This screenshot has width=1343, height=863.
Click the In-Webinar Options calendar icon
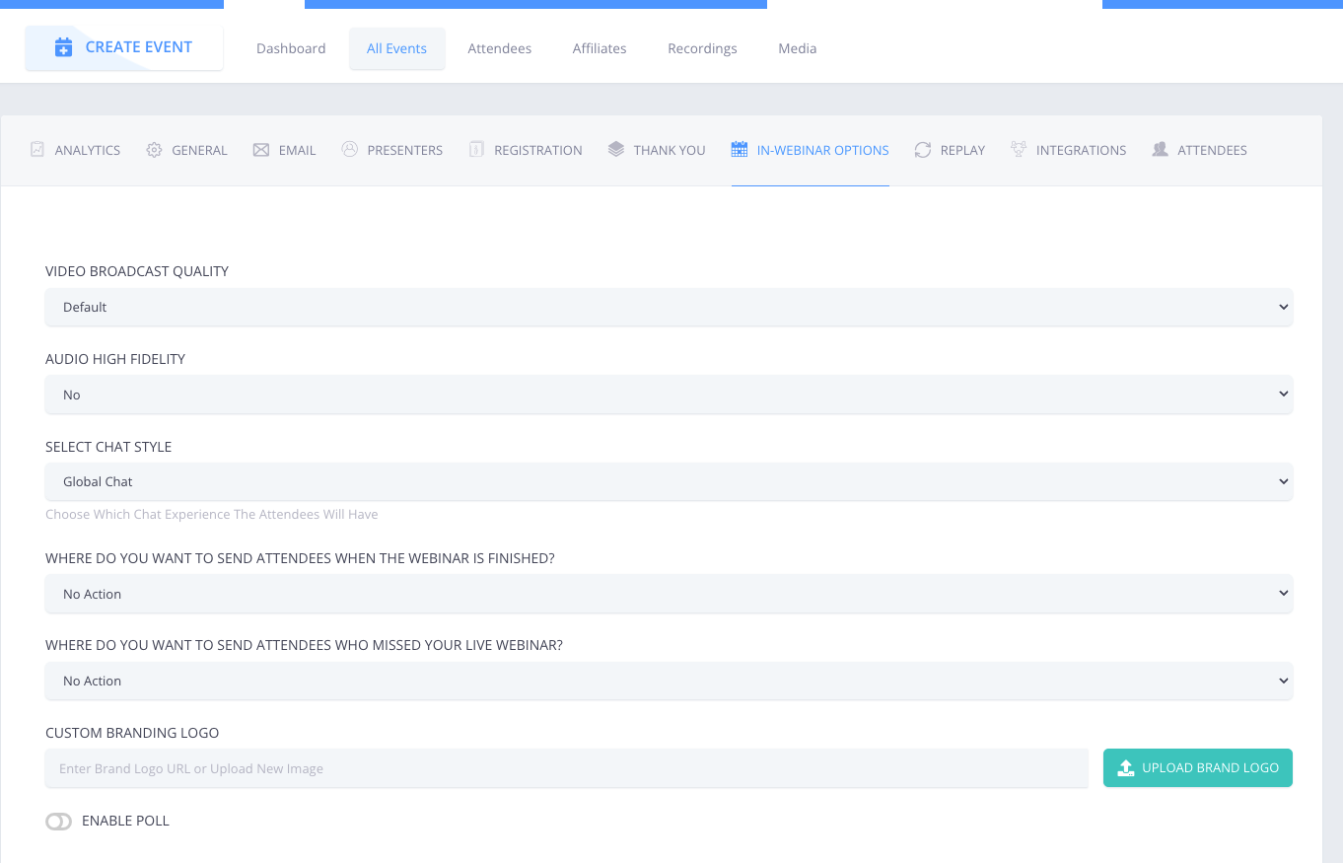click(x=740, y=150)
